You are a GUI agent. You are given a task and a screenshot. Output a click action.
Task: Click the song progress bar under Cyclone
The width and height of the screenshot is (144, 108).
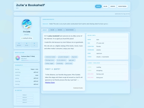(30, 60)
